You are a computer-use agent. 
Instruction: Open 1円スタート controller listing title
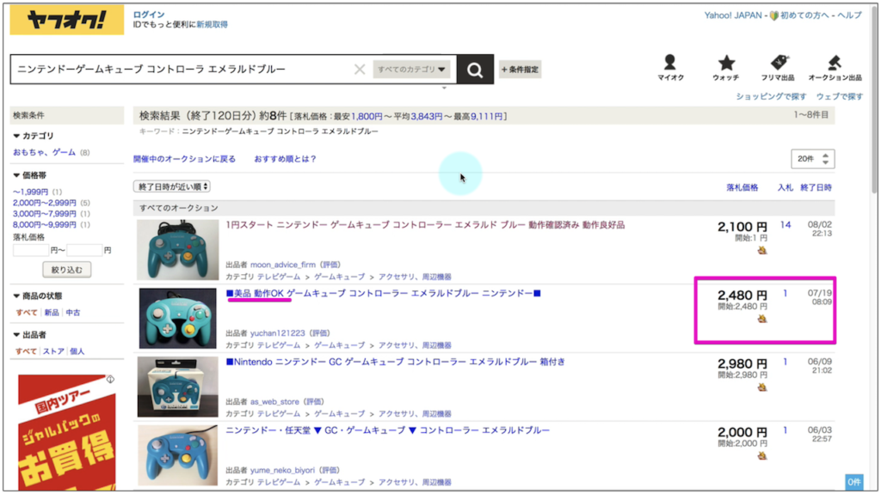[x=425, y=225]
